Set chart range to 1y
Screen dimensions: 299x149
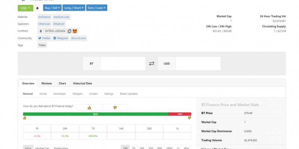coord(178,148)
